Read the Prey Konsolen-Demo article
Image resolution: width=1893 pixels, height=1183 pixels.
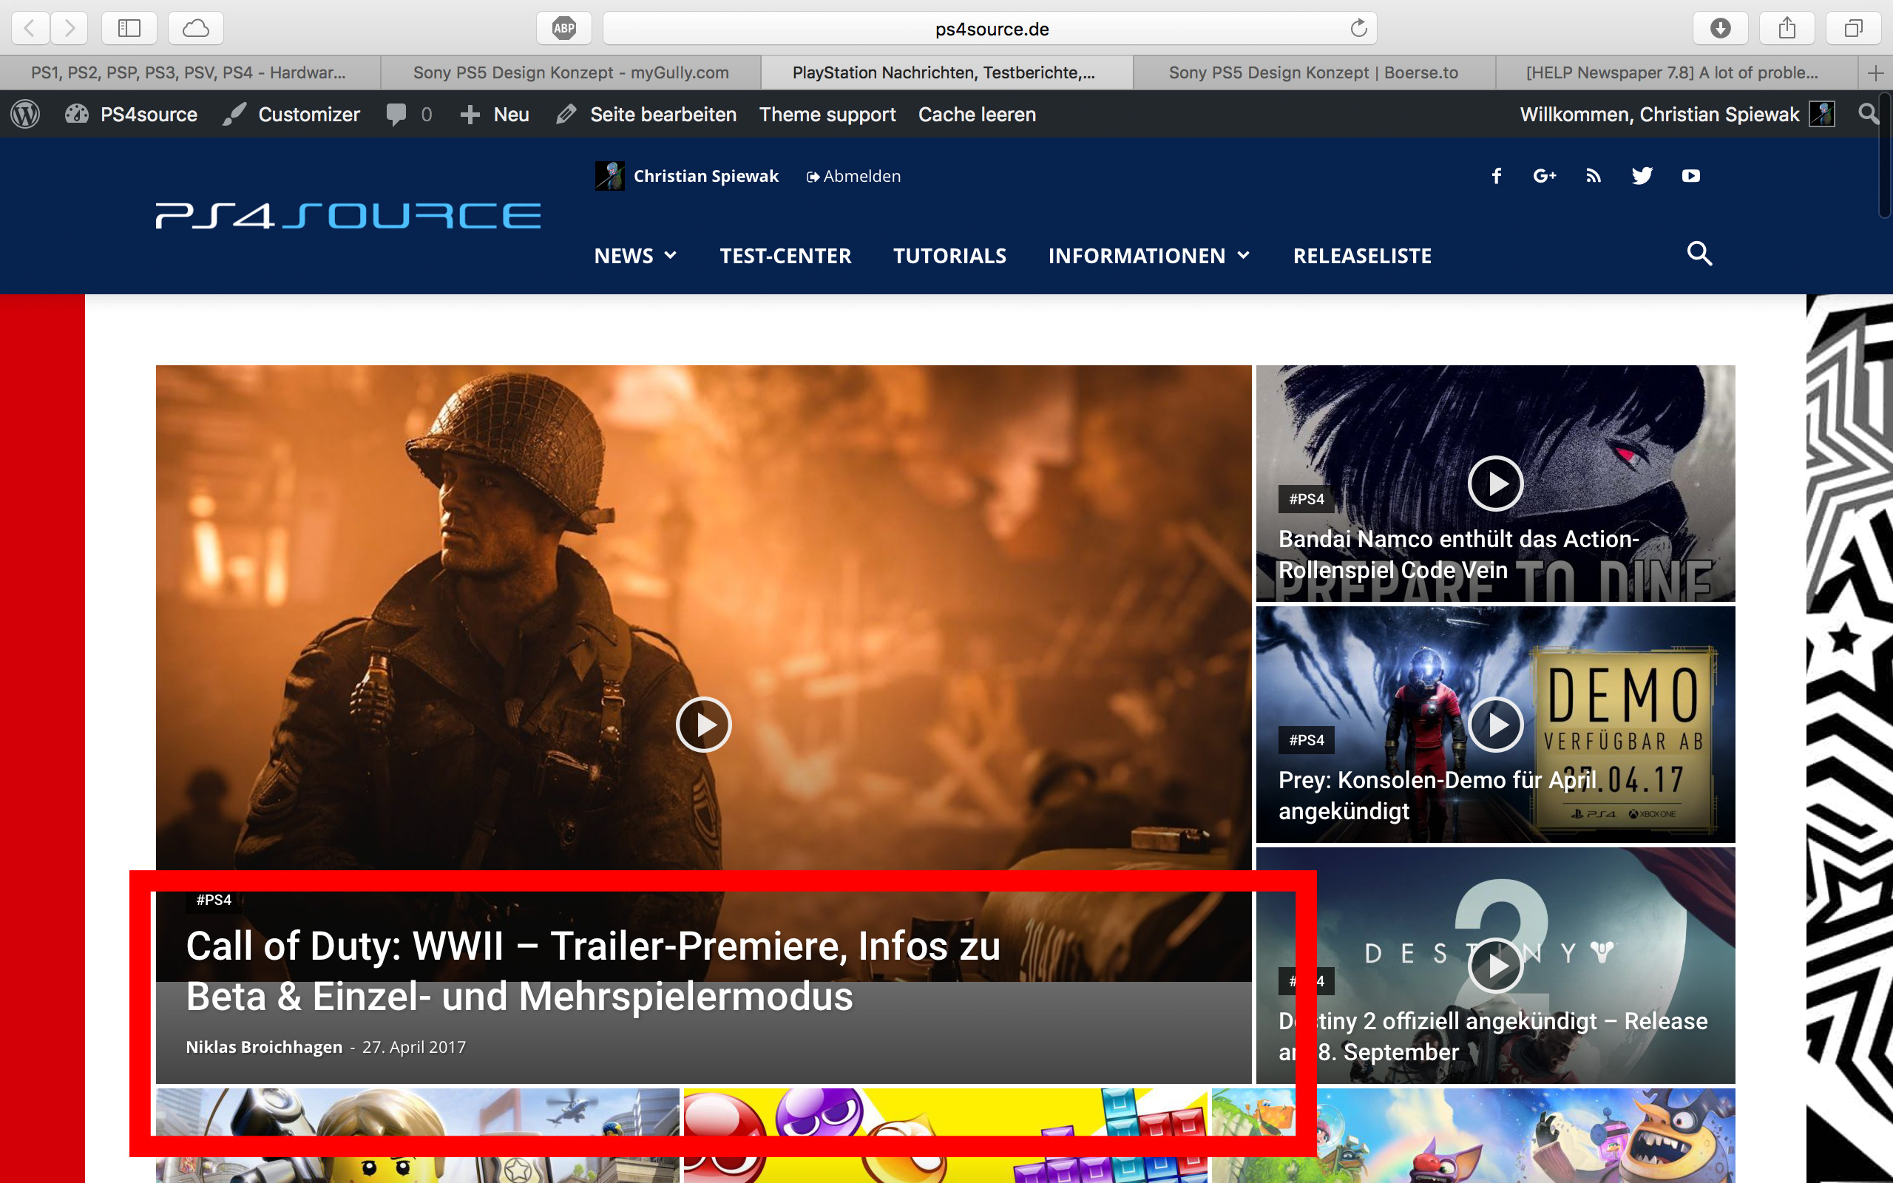coord(1437,795)
